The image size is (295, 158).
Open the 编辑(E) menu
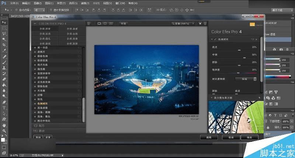pyautogui.click(x=26, y=3)
